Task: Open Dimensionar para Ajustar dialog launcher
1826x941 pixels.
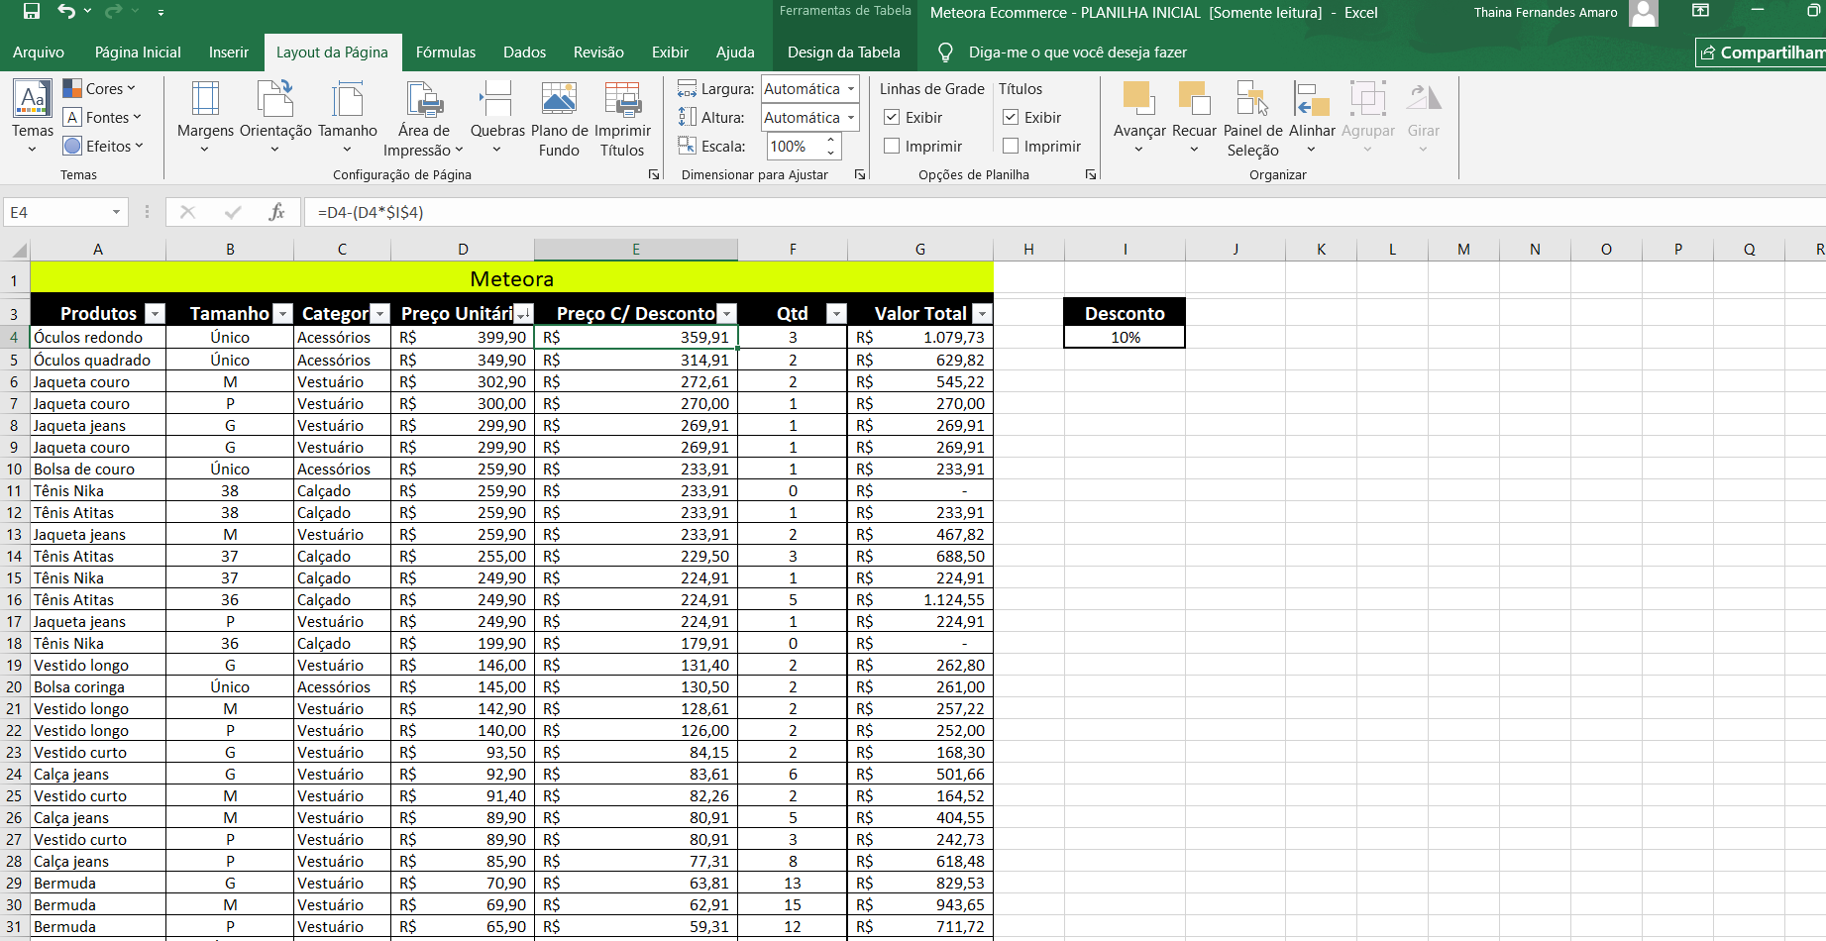Action: pyautogui.click(x=860, y=174)
